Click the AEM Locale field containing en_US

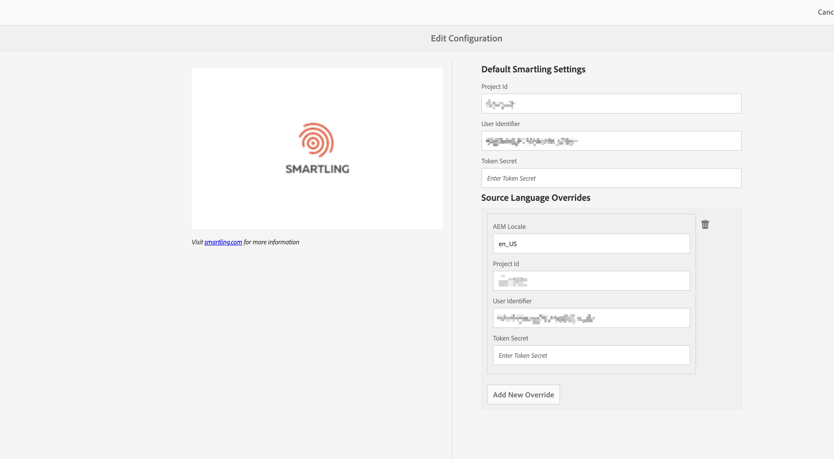tap(591, 244)
